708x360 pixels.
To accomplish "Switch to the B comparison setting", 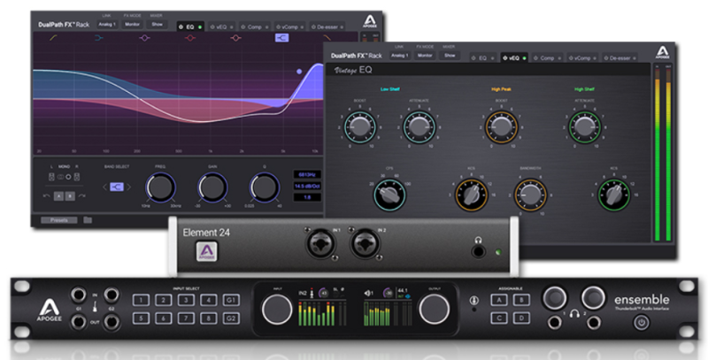I will [x=70, y=196].
